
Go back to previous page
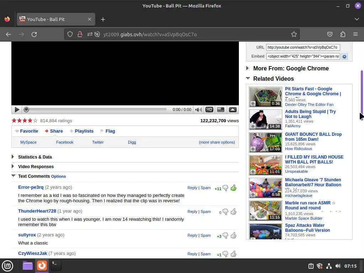pos(9,34)
